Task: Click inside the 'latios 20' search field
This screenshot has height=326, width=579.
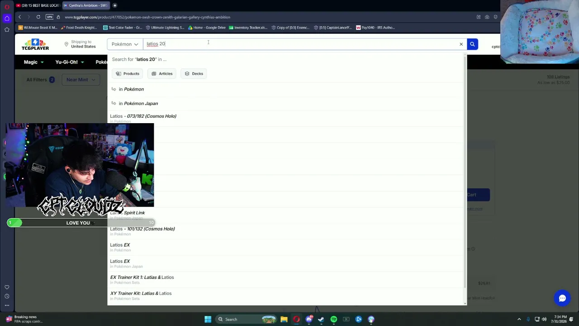Action: click(300, 44)
